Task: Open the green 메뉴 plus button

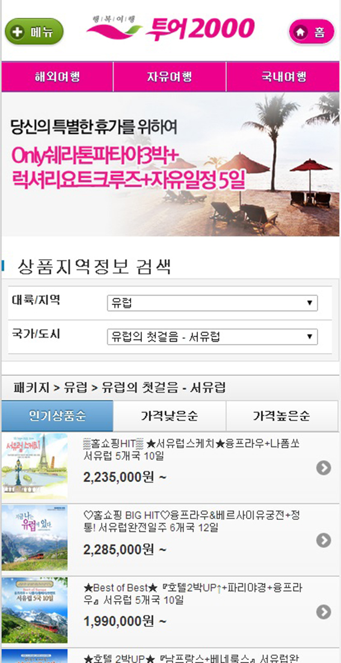Action: 34,32
